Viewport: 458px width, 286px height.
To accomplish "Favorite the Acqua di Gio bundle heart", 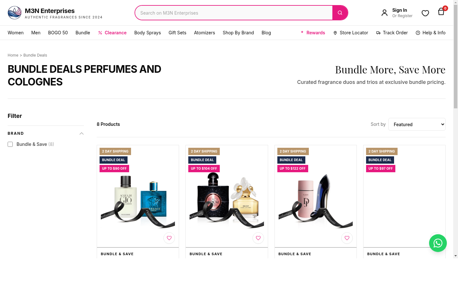I will (169, 238).
